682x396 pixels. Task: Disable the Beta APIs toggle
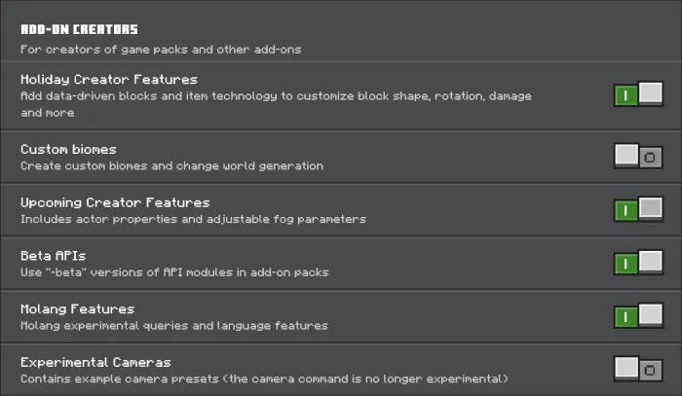coord(638,263)
